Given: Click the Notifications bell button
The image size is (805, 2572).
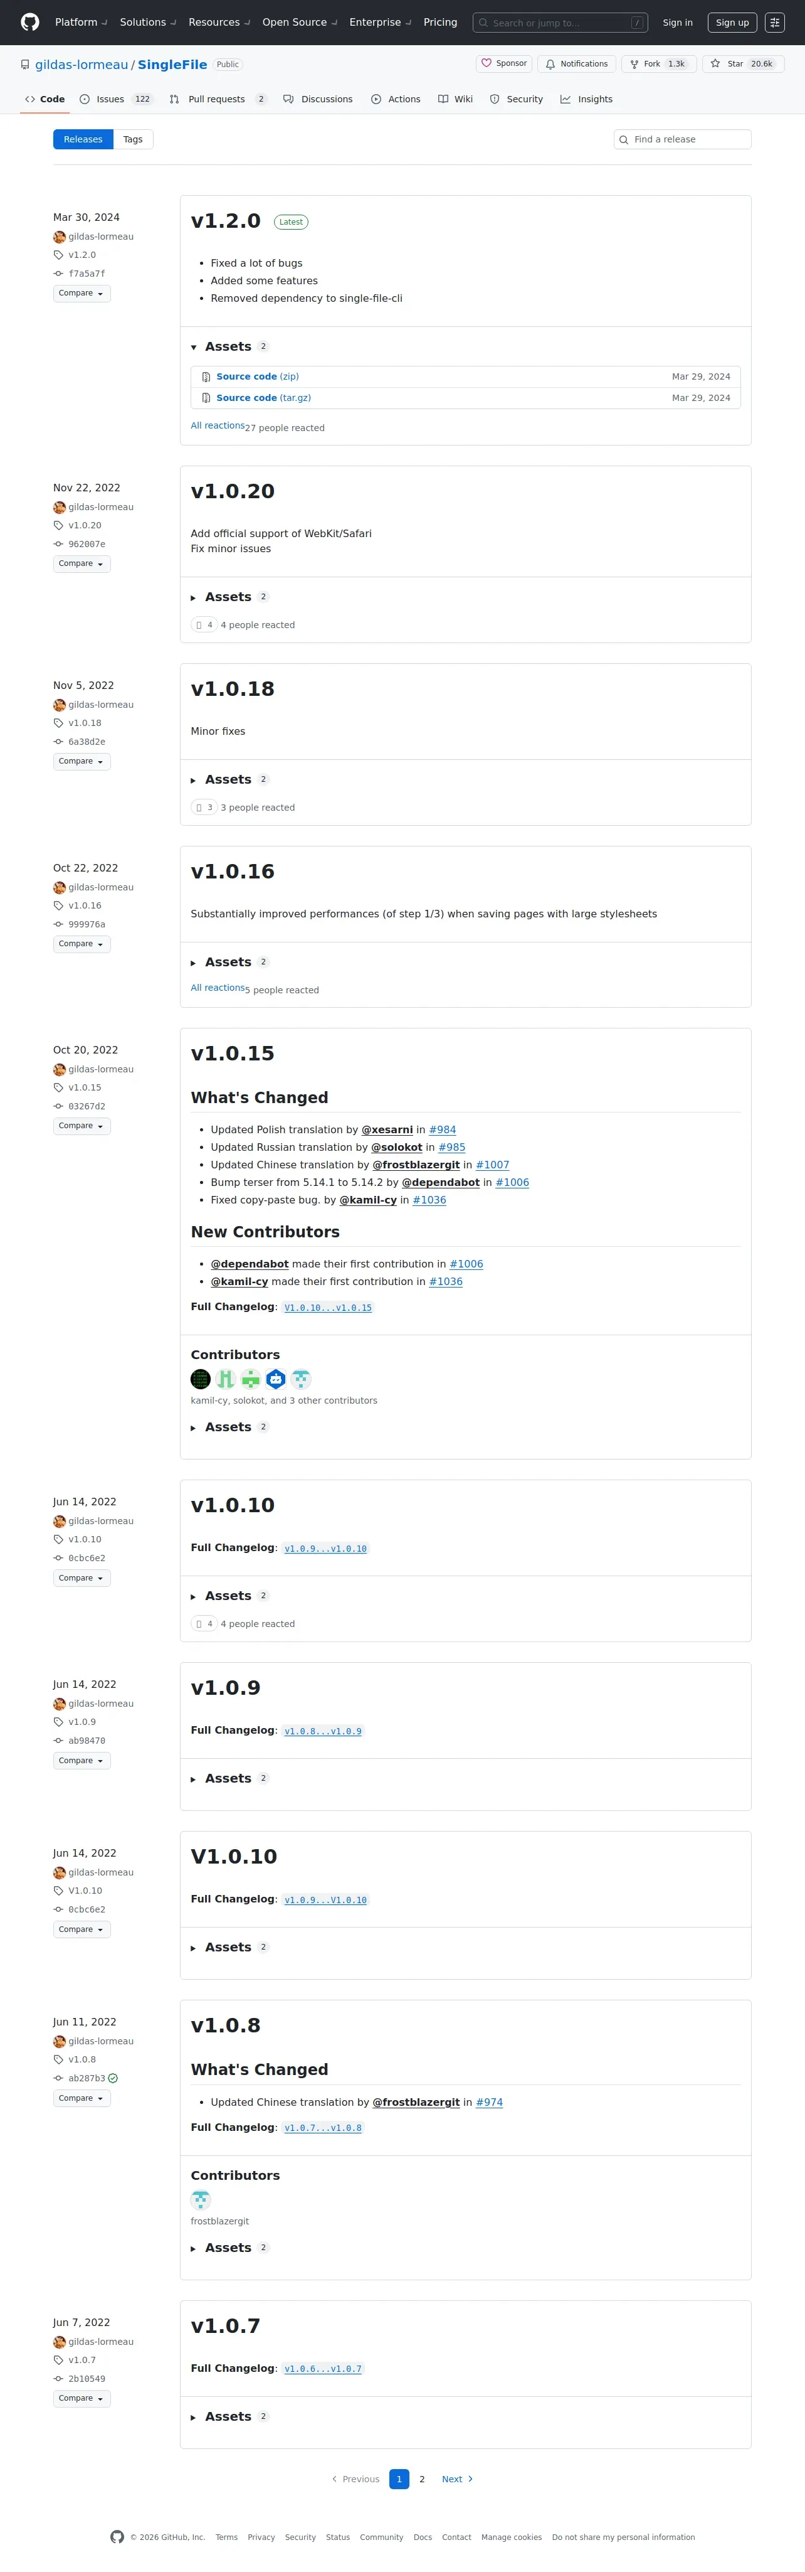Looking at the screenshot, I should (577, 64).
